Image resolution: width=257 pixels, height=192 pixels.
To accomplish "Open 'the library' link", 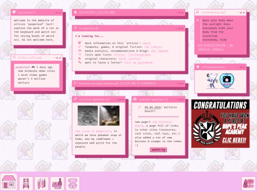I will click(153, 47).
